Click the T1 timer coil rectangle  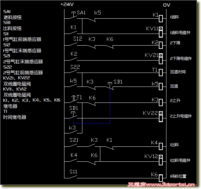tap(161, 73)
